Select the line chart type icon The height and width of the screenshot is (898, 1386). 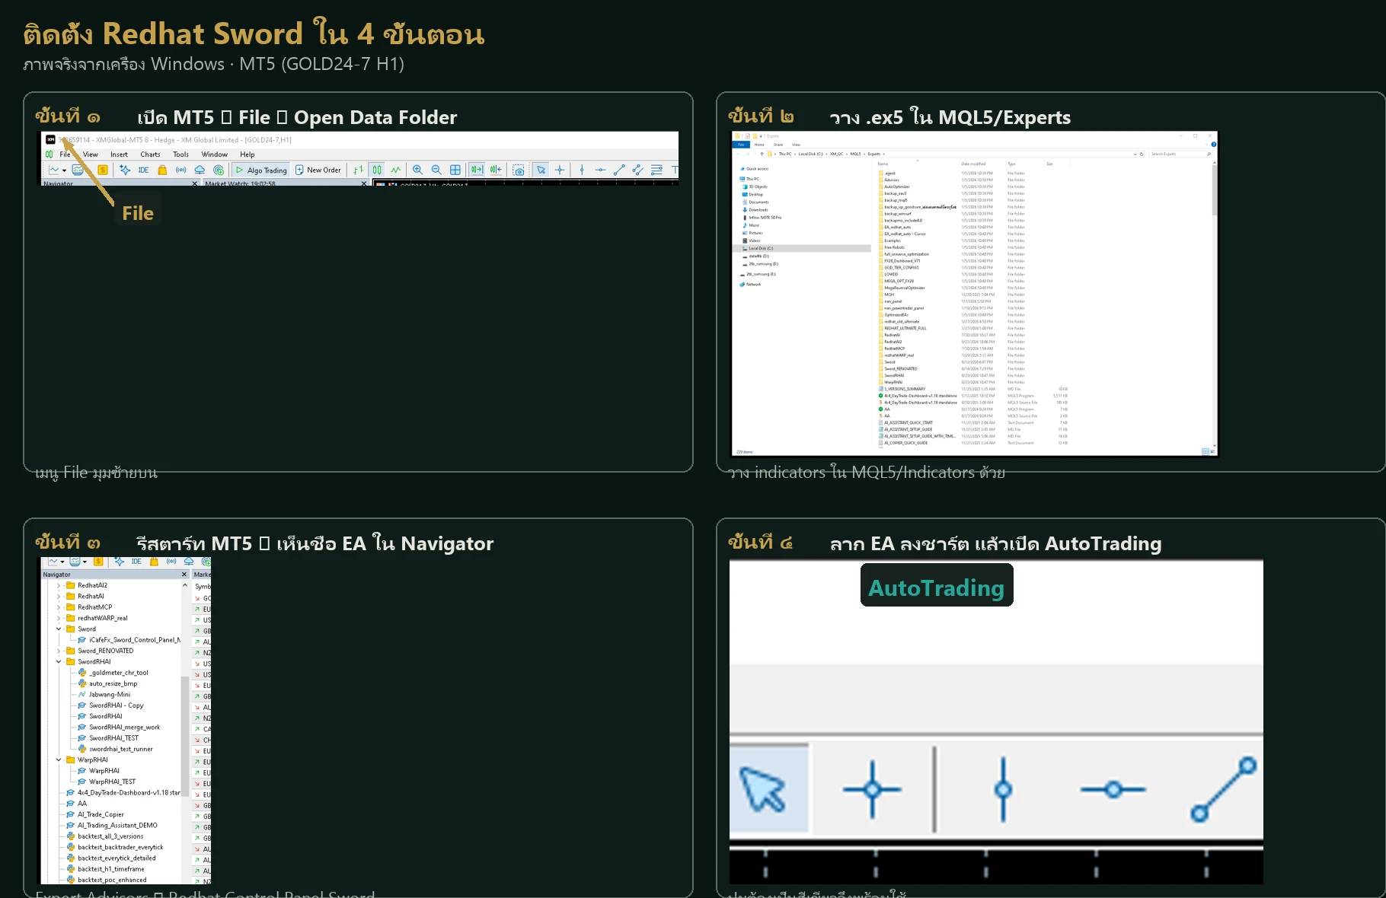point(395,170)
